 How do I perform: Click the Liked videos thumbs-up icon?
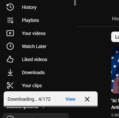tap(10, 59)
